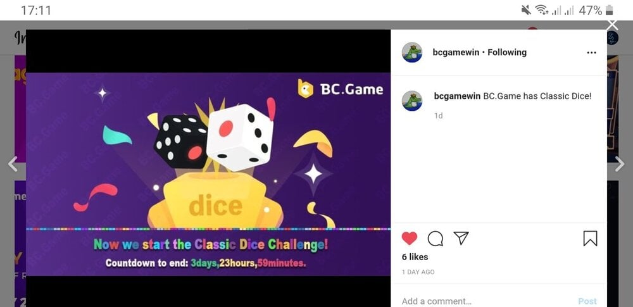Viewport: 633px width, 307px height.
Task: Open the three-dot post options menu
Action: coord(591,53)
